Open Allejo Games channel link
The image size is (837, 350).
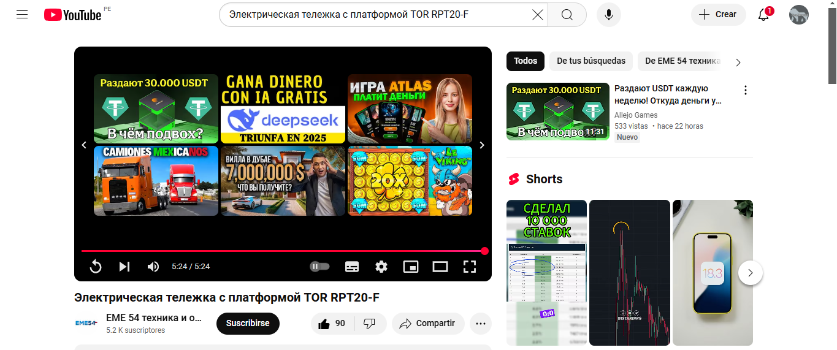636,115
